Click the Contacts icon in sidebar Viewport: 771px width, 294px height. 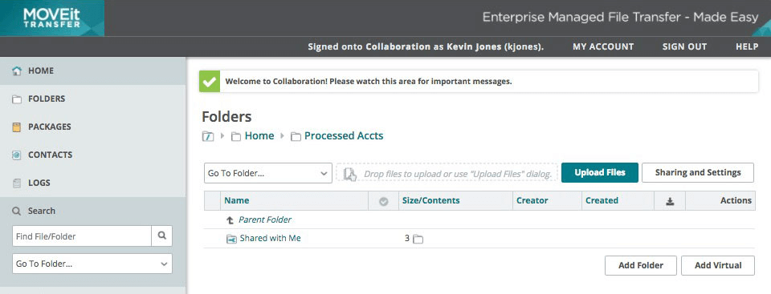17,155
